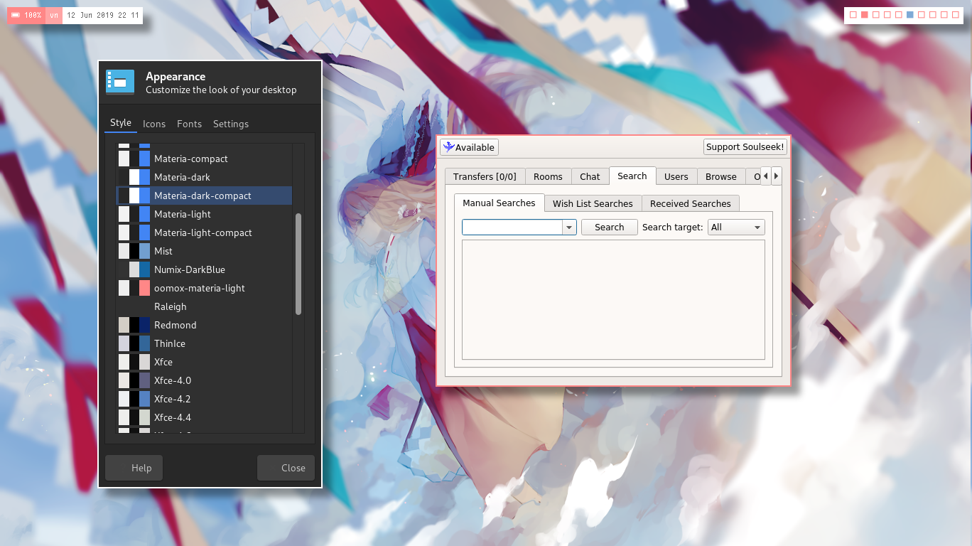Open the search history dropdown arrow
Image resolution: width=972 pixels, height=546 pixels.
pyautogui.click(x=569, y=227)
